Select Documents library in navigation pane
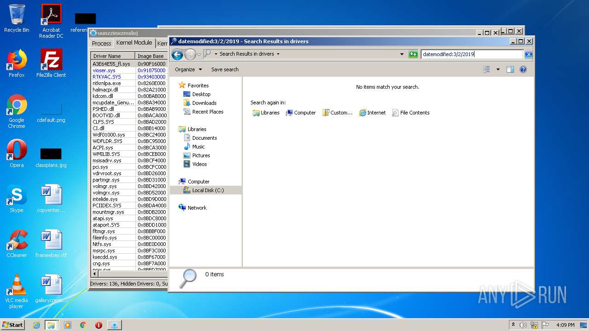This screenshot has height=331, width=589. [200, 138]
